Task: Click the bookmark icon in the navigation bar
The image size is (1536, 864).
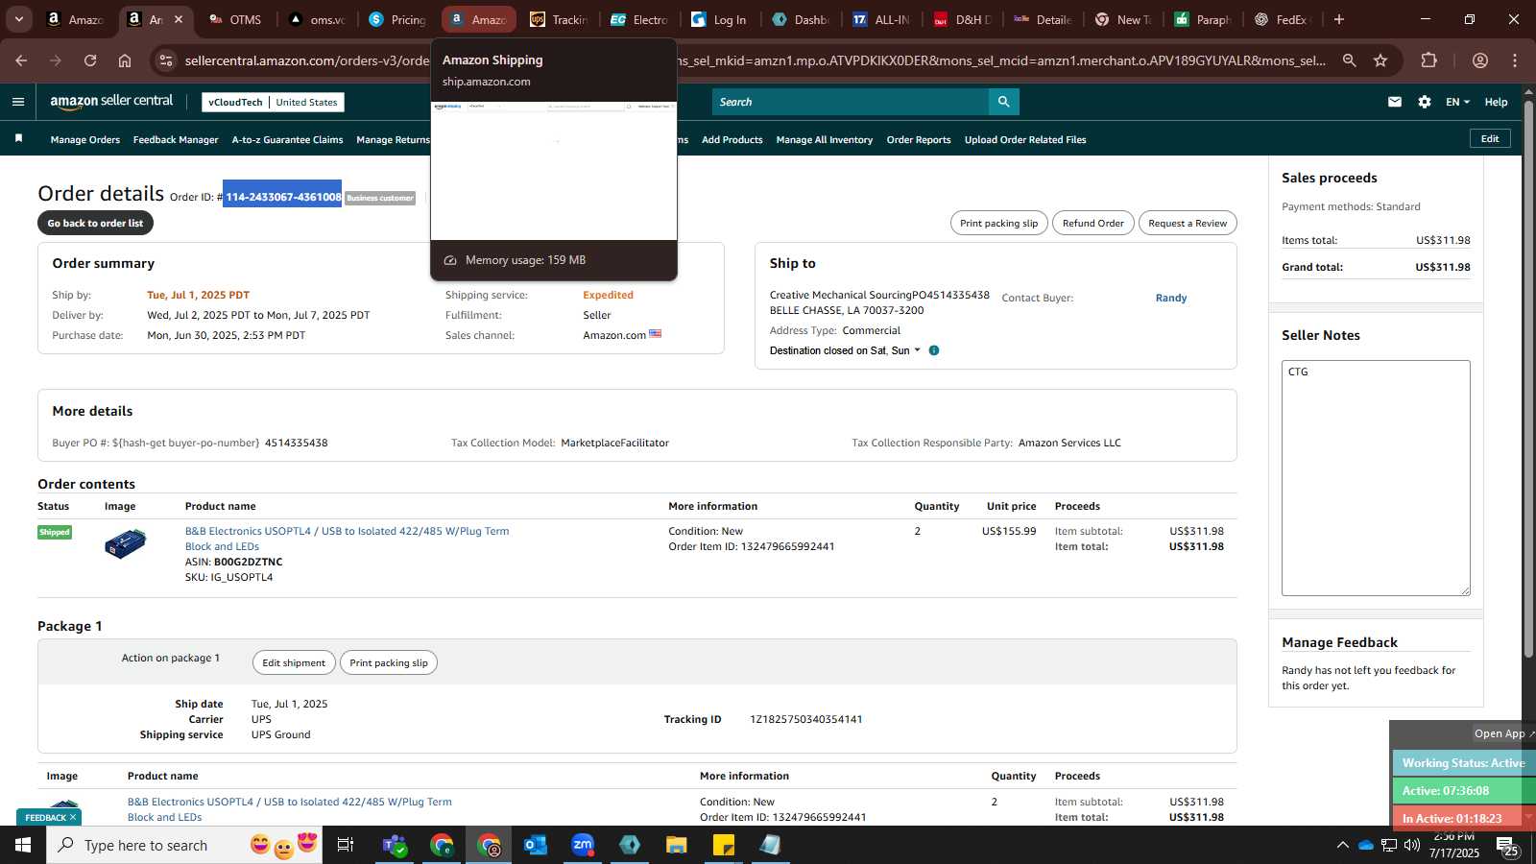Action: pos(18,139)
